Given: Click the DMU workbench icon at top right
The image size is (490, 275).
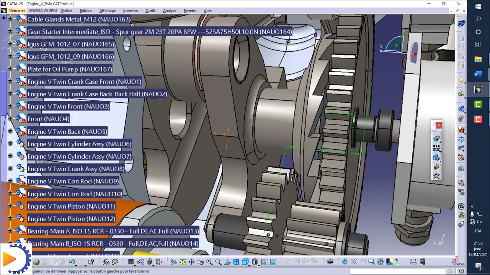Looking at the screenshot, I should tap(462, 24).
